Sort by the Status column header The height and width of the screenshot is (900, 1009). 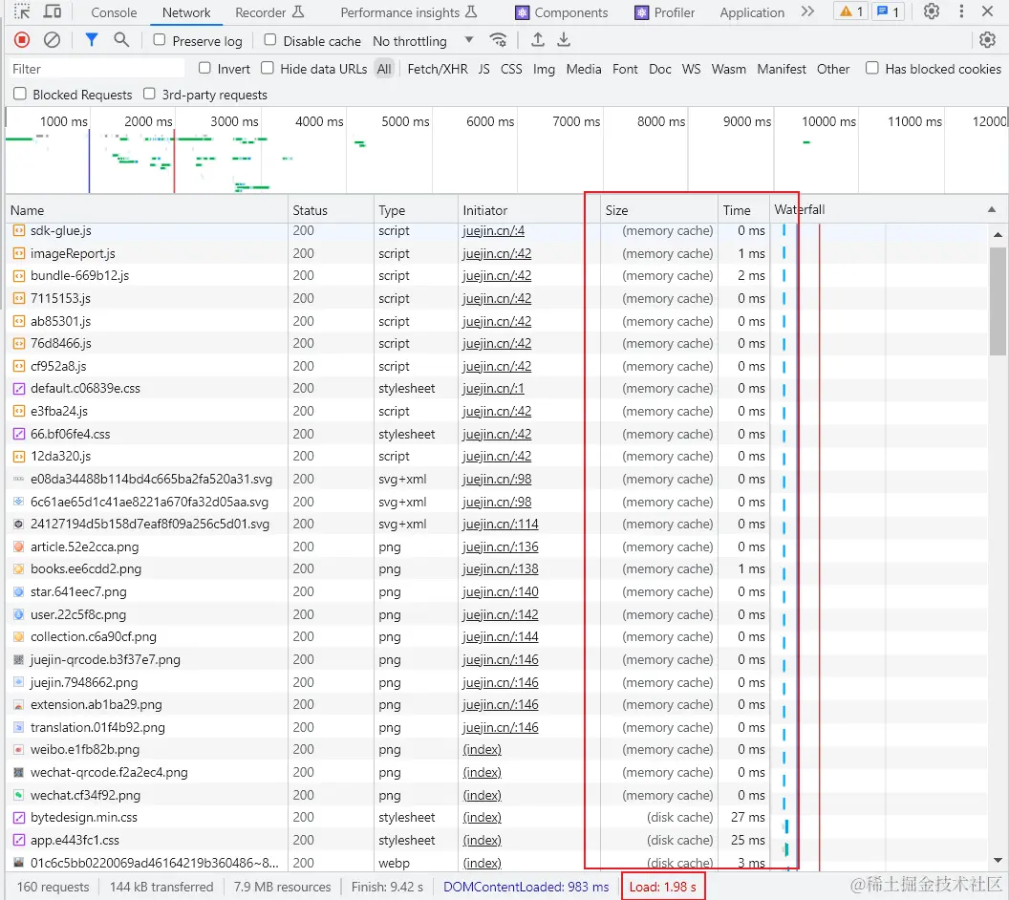pyautogui.click(x=331, y=210)
